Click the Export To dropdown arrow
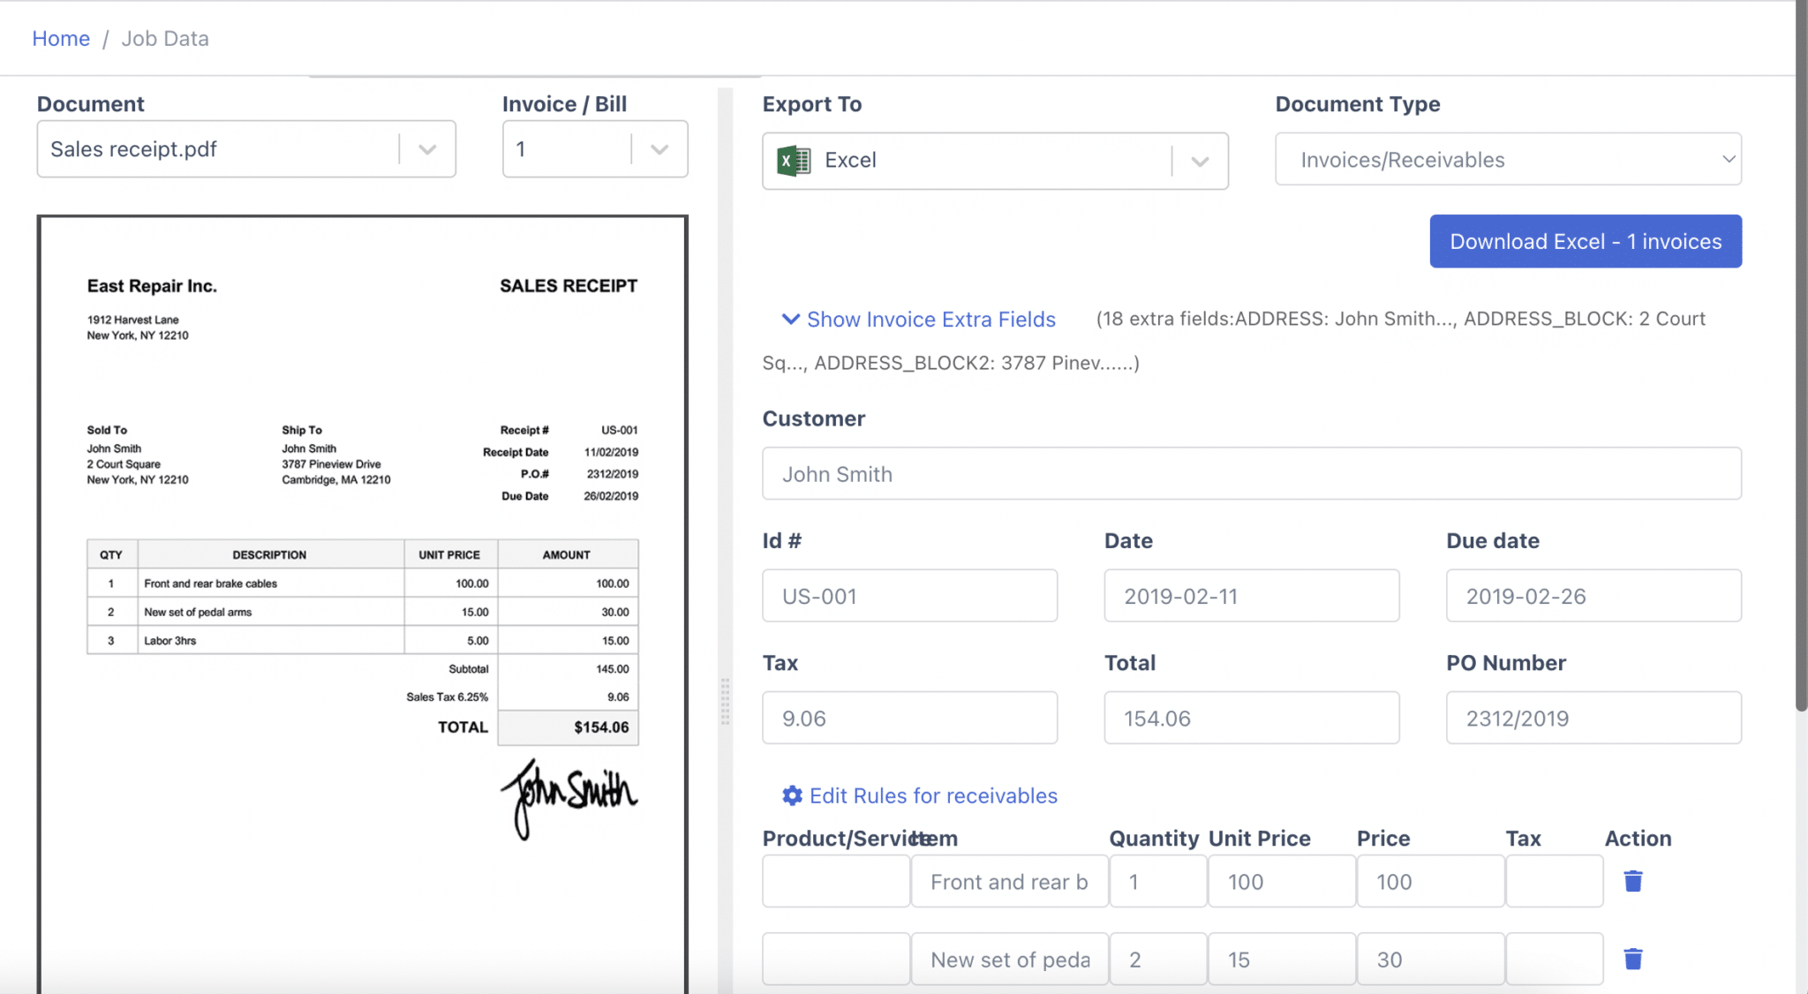 click(1200, 160)
